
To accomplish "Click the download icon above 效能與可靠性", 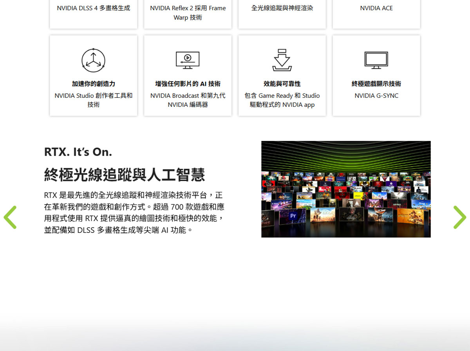I will click(282, 59).
